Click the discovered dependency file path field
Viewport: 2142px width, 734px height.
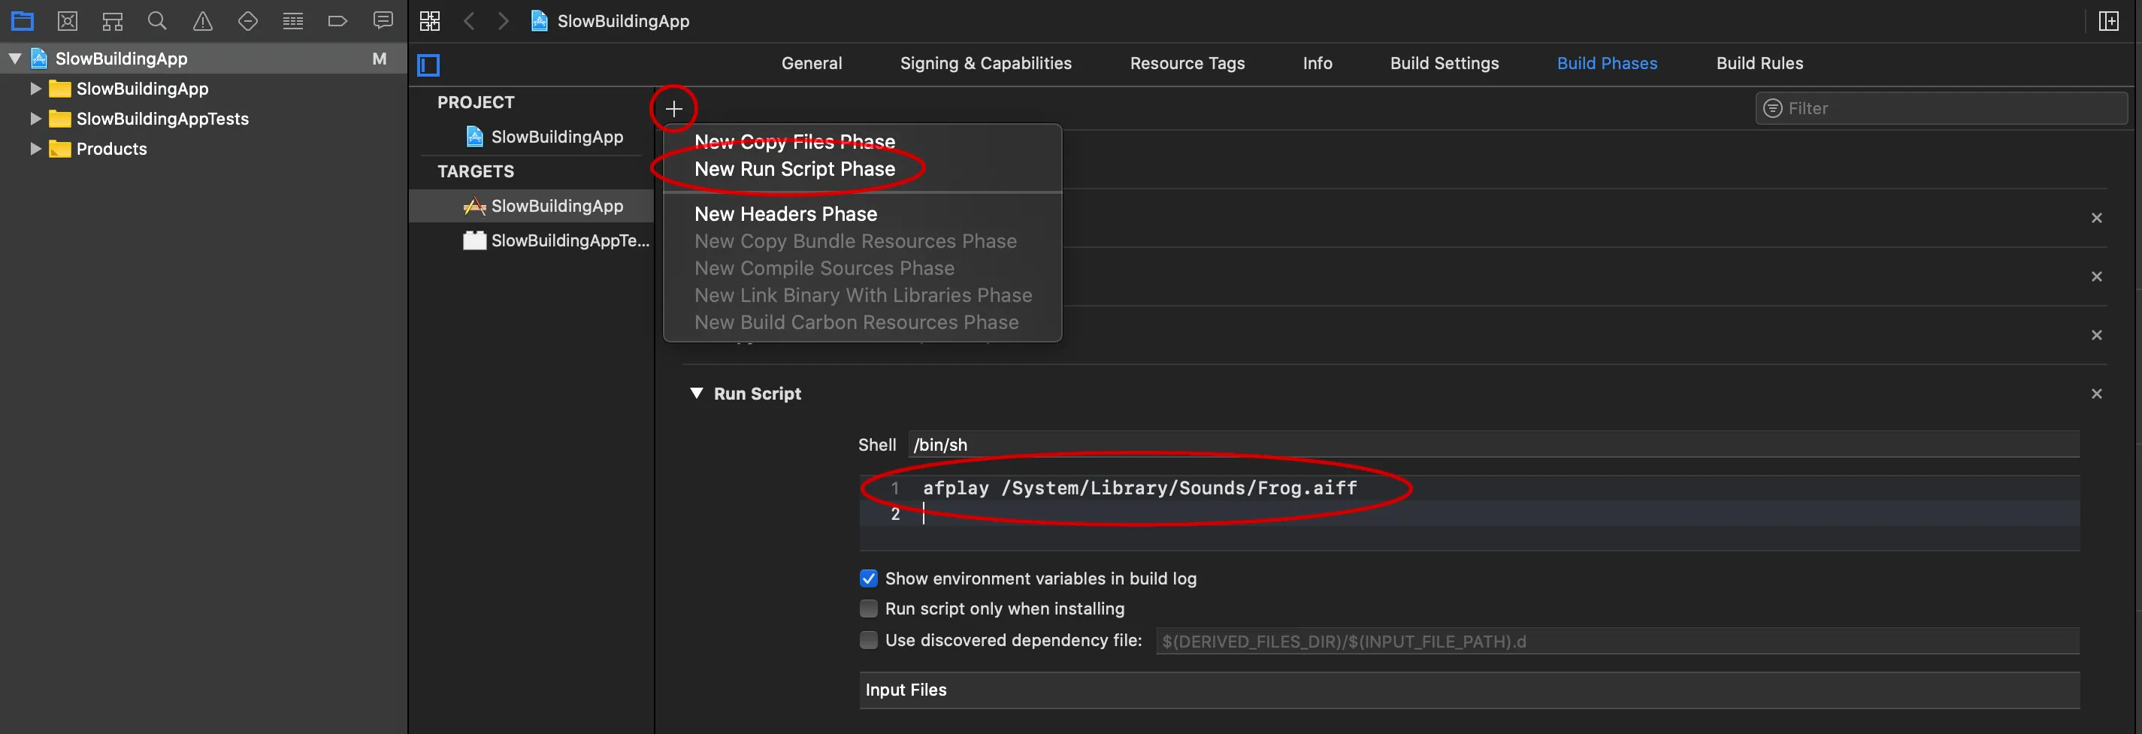pos(1617,641)
